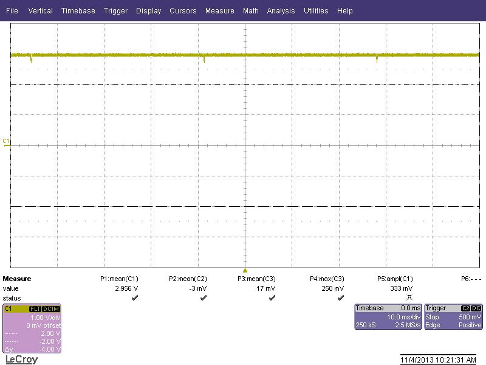Open the Measure menu

click(x=220, y=10)
